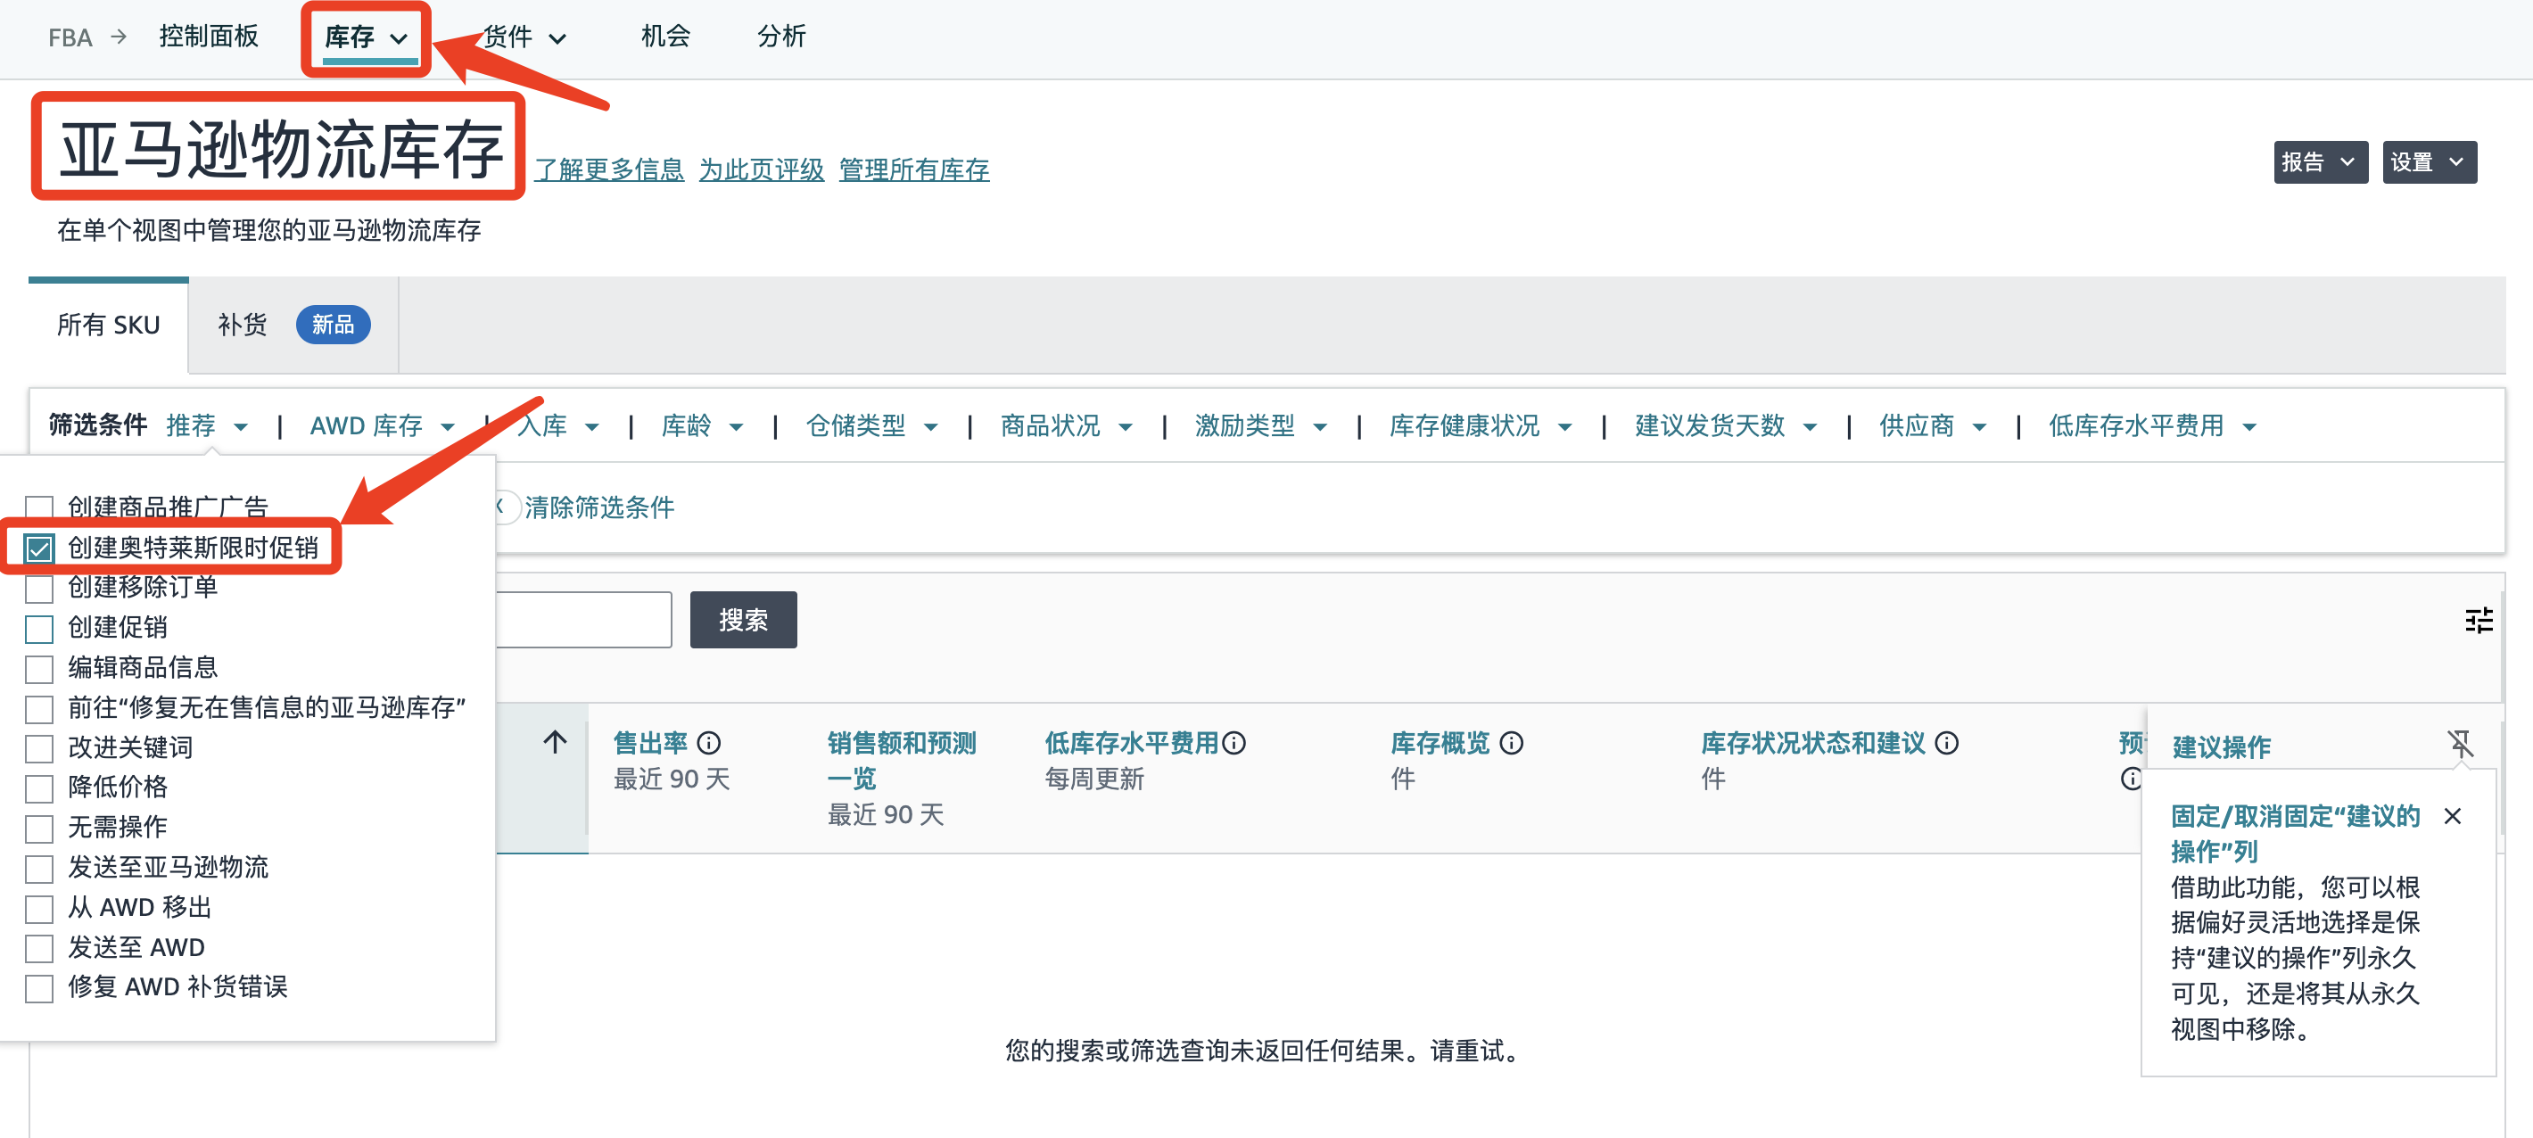Check 前往修复无在售信息的亚马逊库存 checkbox

[x=39, y=709]
